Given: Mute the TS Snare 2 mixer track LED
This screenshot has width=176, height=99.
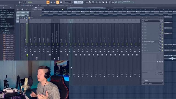Looking at the screenshot, I should [36, 44].
